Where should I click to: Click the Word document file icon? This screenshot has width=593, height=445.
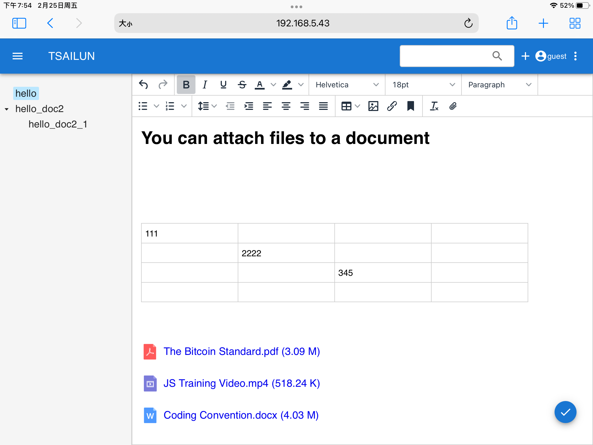(x=150, y=415)
